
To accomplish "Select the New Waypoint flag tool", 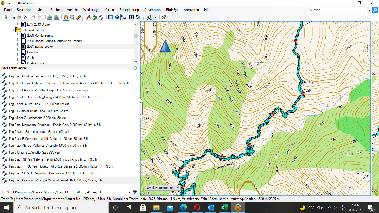I will pos(88,17).
